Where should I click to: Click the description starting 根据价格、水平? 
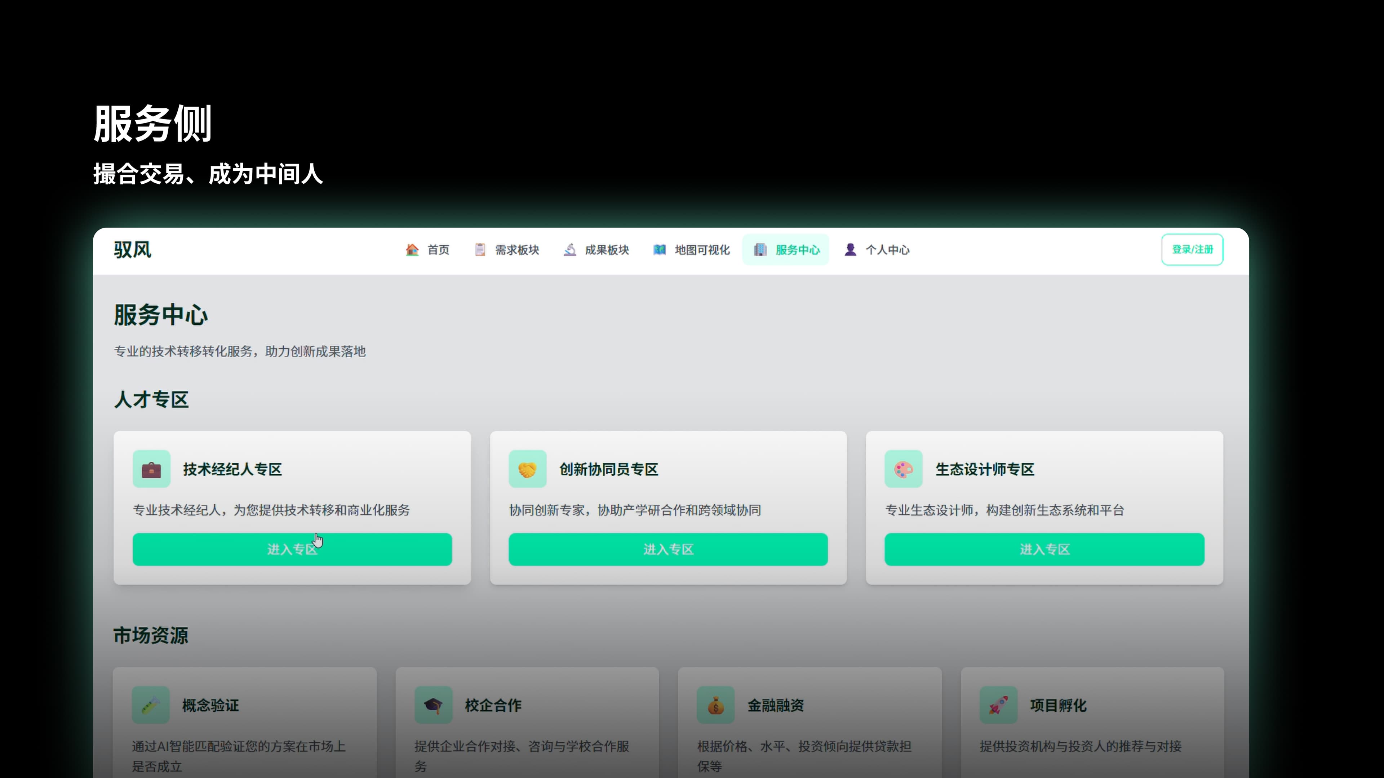click(804, 756)
